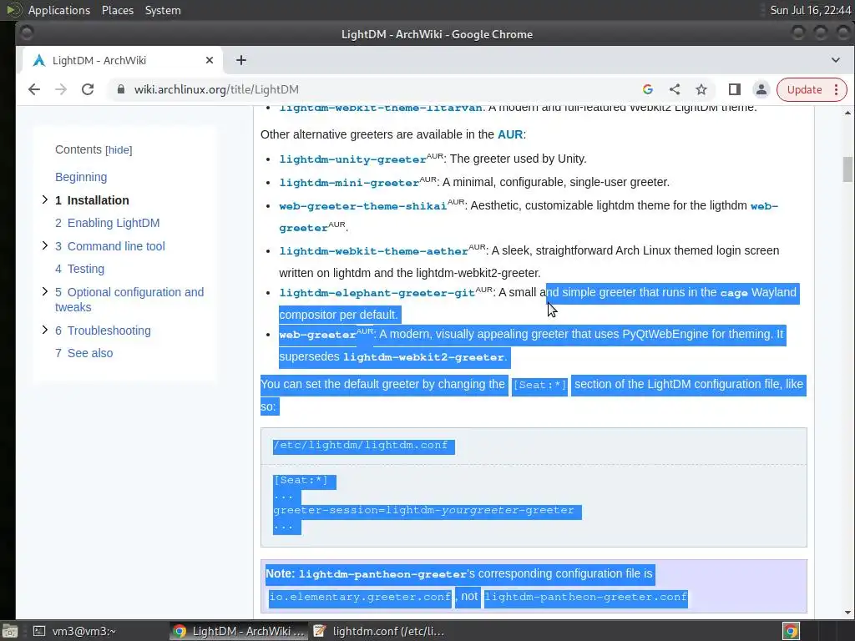The image size is (855, 641).
Task: Go to 5 Optional configuration and tweaks
Action: pos(129,300)
